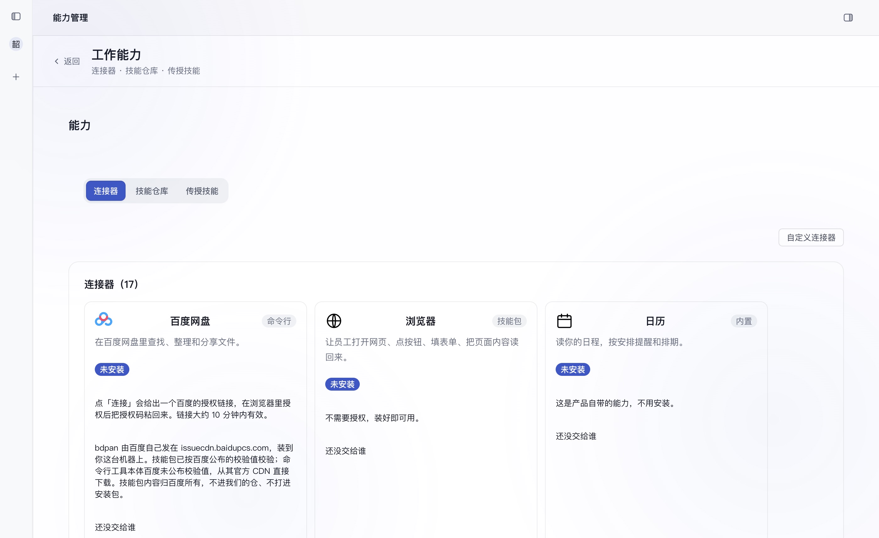Click the bdpan issuecdn.baidupcs.com paragraph
This screenshot has height=538, width=879.
tap(194, 471)
